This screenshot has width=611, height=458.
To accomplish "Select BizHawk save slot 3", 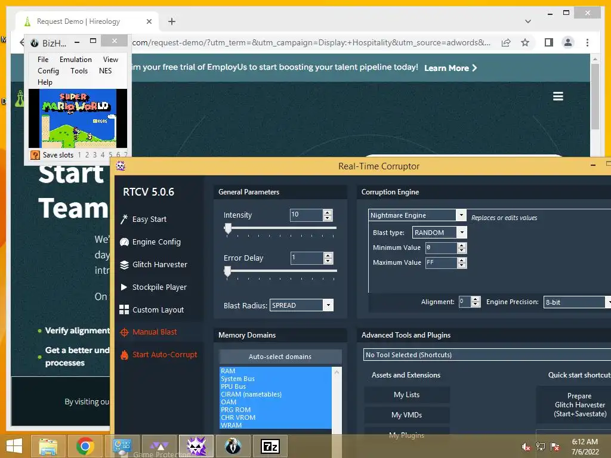I will 95,155.
